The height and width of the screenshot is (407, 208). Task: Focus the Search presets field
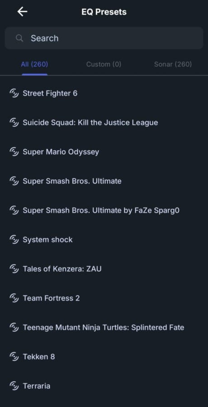(104, 38)
